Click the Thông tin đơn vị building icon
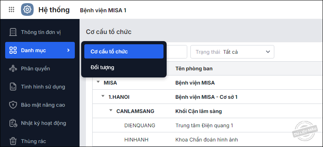 (x=13, y=32)
